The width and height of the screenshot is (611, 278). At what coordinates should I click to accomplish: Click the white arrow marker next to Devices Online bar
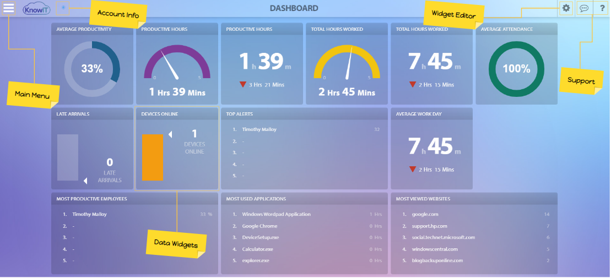(x=170, y=135)
